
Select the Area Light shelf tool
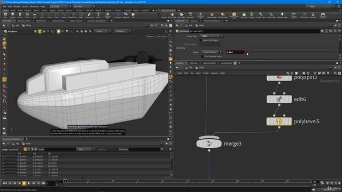[190, 15]
